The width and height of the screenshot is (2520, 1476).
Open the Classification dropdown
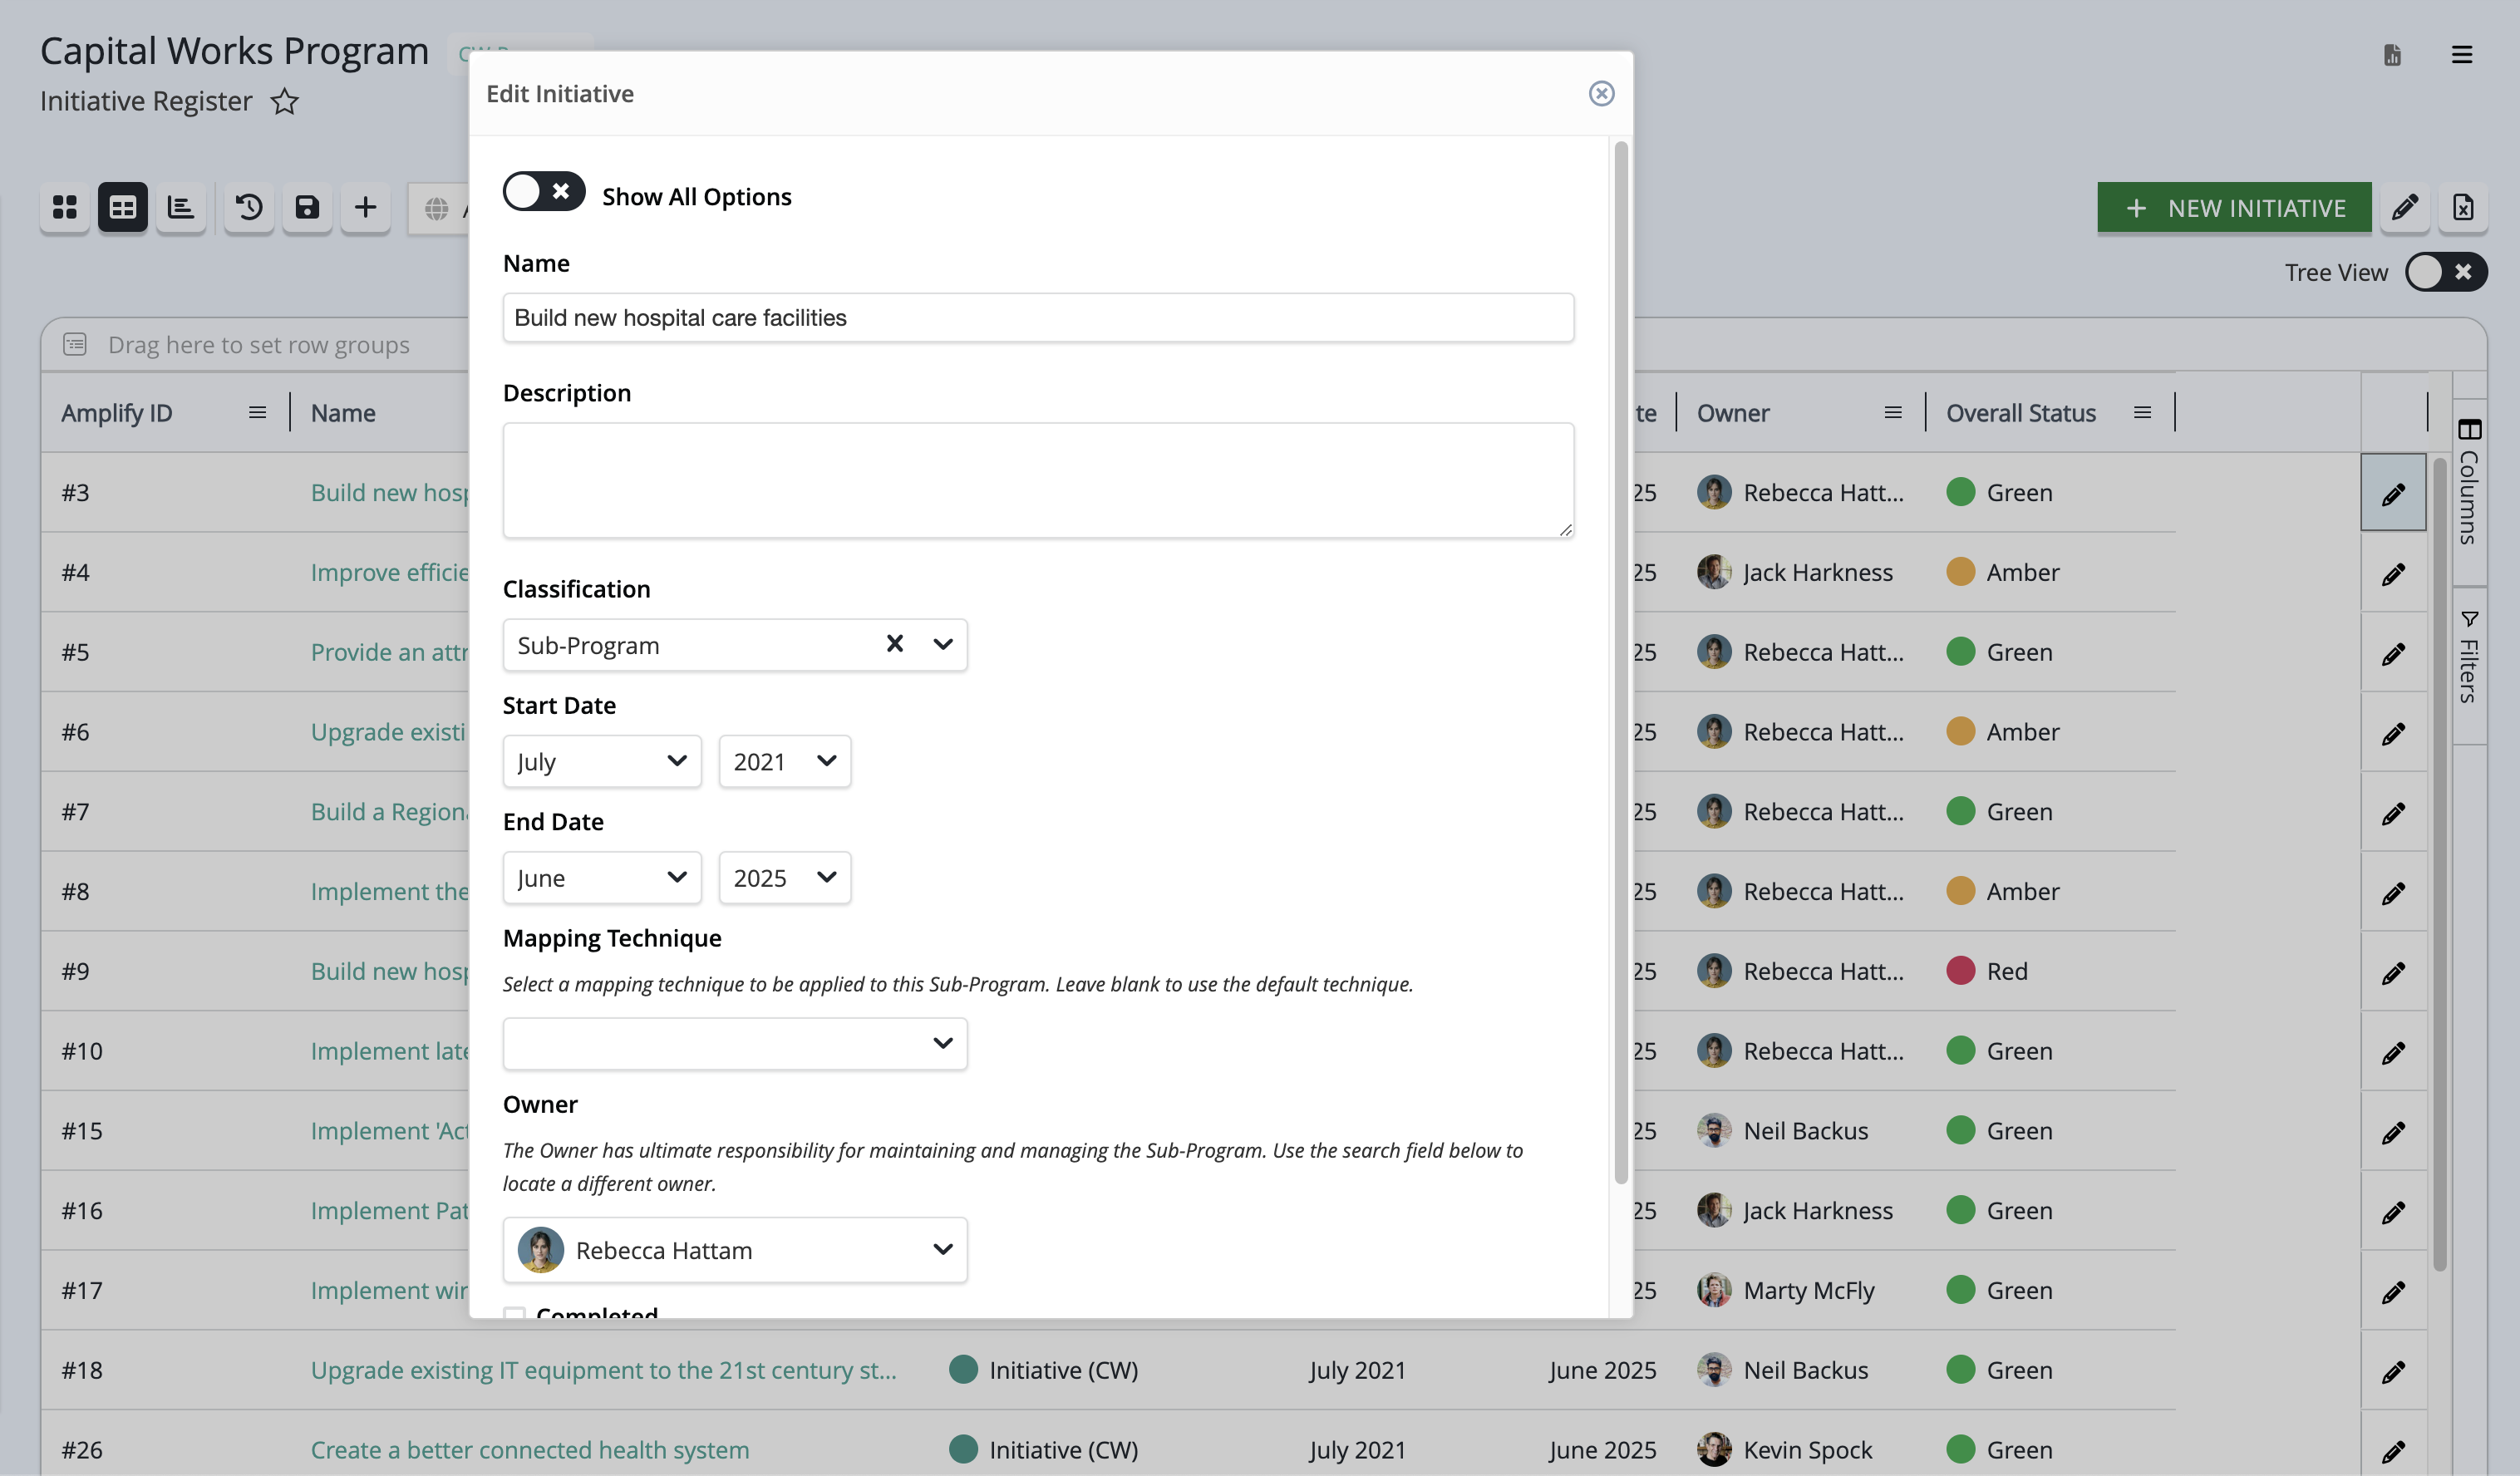(942, 645)
